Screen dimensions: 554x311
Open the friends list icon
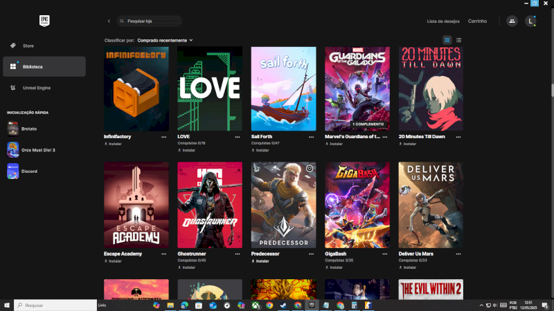512,21
